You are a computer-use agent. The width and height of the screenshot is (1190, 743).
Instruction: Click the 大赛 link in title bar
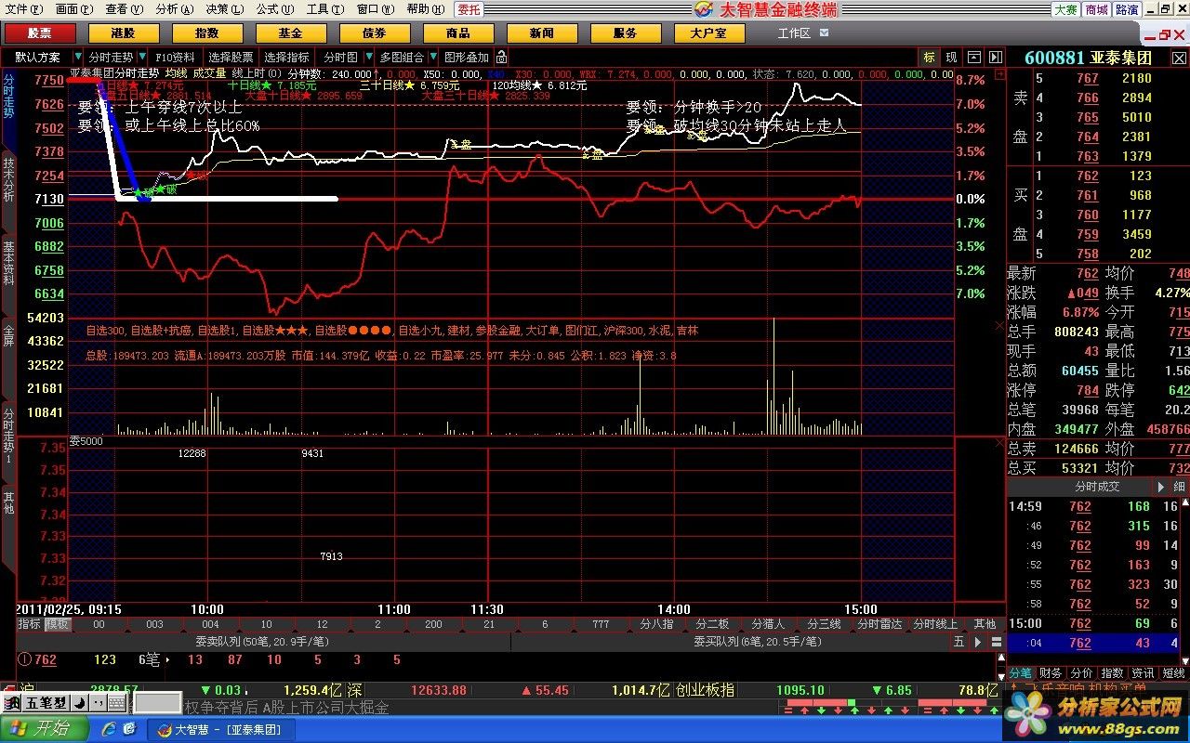pos(1064,9)
